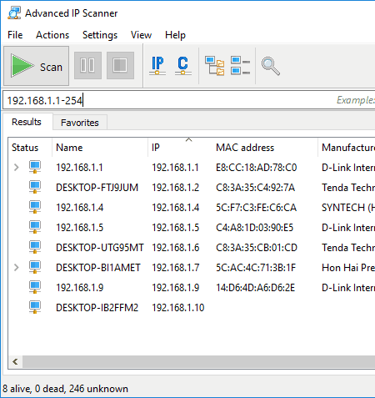Sort by the Name column header

[100, 148]
